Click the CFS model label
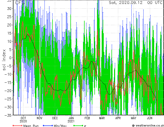 click(x=20, y=3)
